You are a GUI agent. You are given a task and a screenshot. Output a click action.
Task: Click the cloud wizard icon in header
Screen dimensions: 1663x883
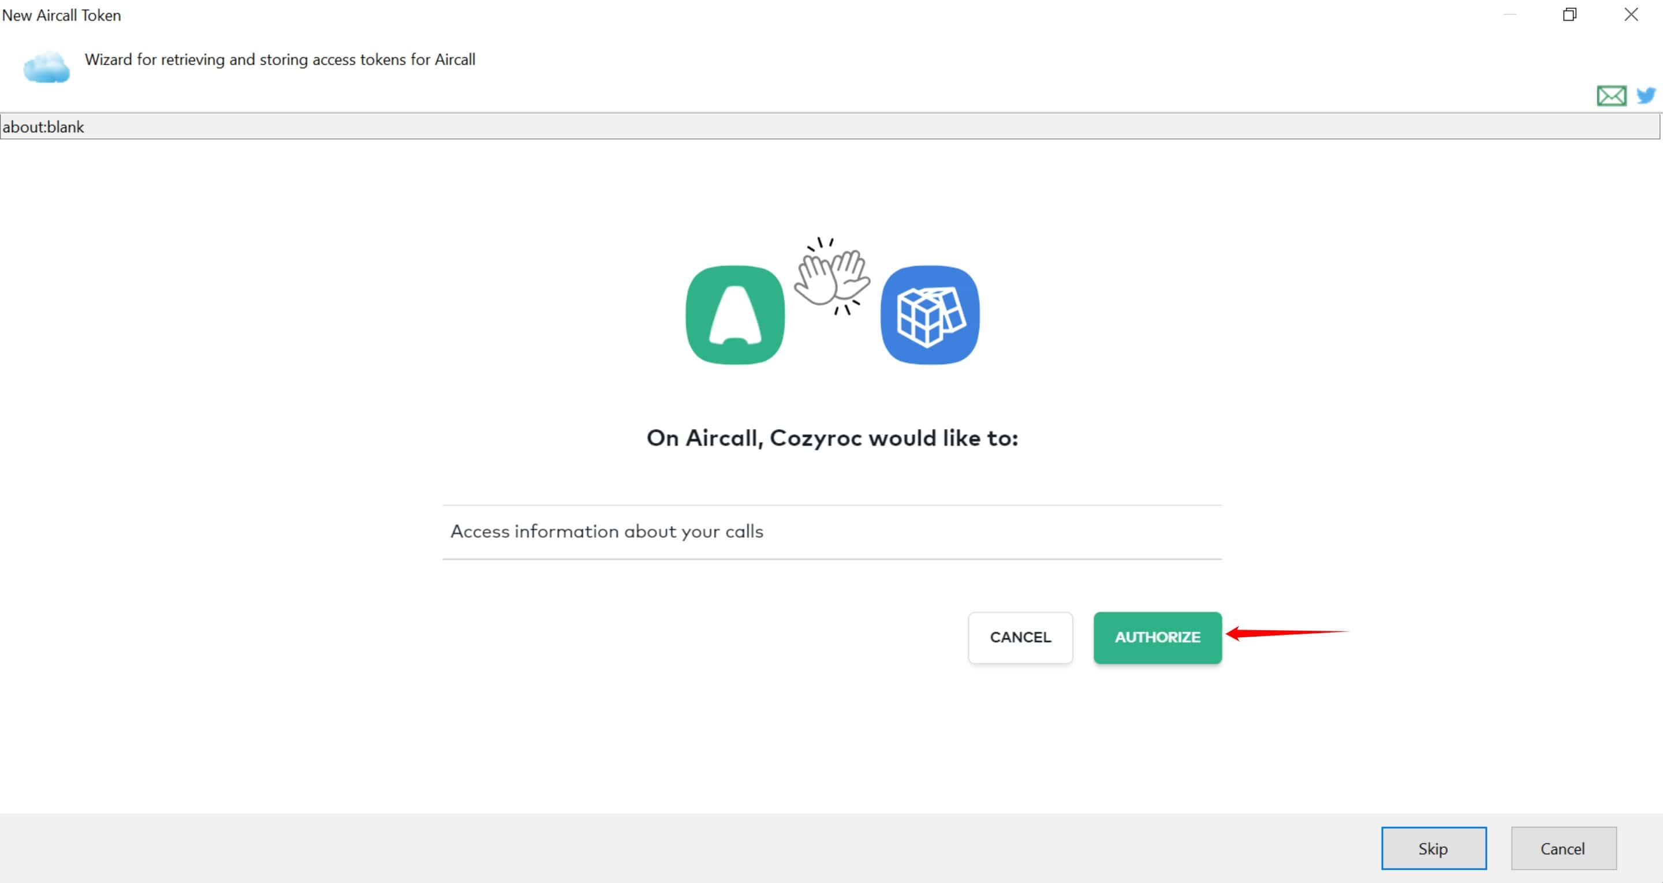pyautogui.click(x=46, y=67)
